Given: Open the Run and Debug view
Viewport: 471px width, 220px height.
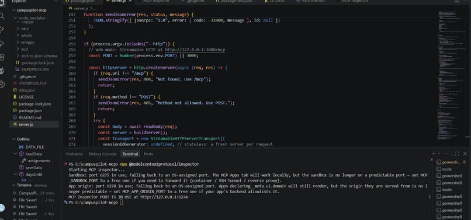Looking at the screenshot, I should point(2,44).
